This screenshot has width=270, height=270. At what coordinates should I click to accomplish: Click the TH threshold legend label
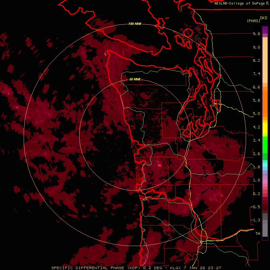tap(258, 234)
